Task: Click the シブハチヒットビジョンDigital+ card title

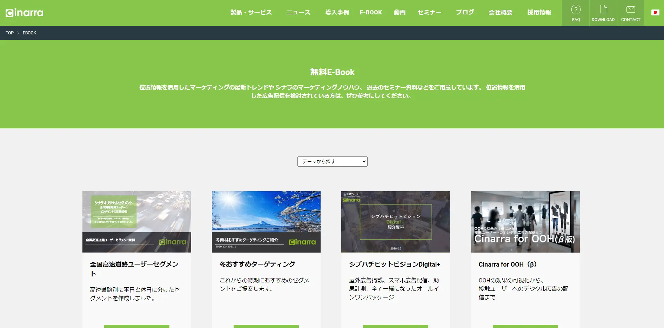Action: 395,264
